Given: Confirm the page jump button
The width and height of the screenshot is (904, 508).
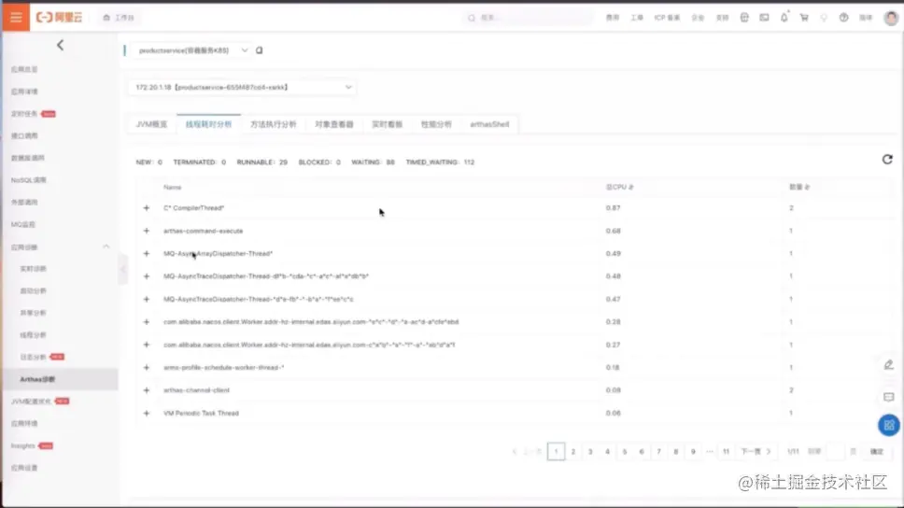Looking at the screenshot, I should [876, 451].
